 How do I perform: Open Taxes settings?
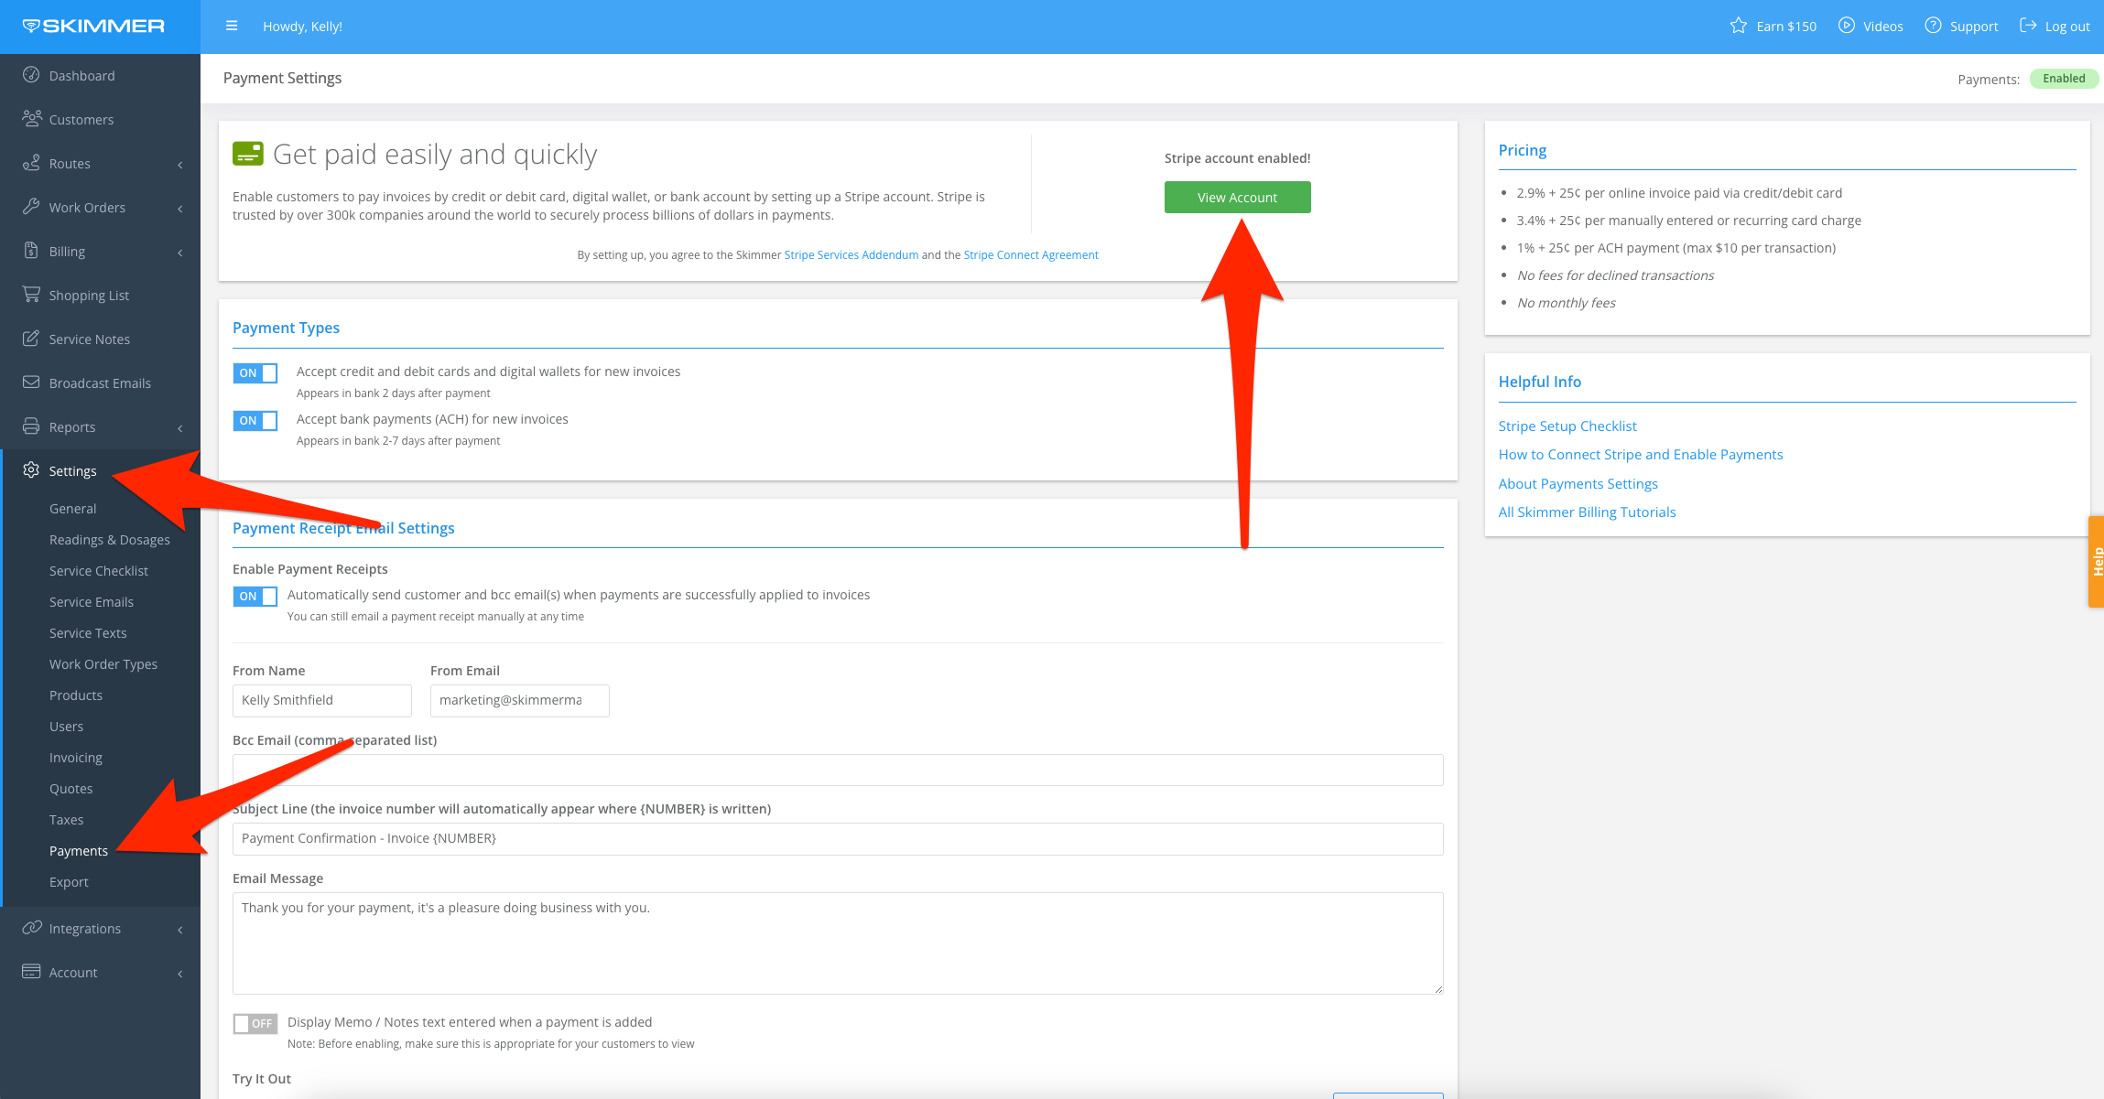pos(66,820)
